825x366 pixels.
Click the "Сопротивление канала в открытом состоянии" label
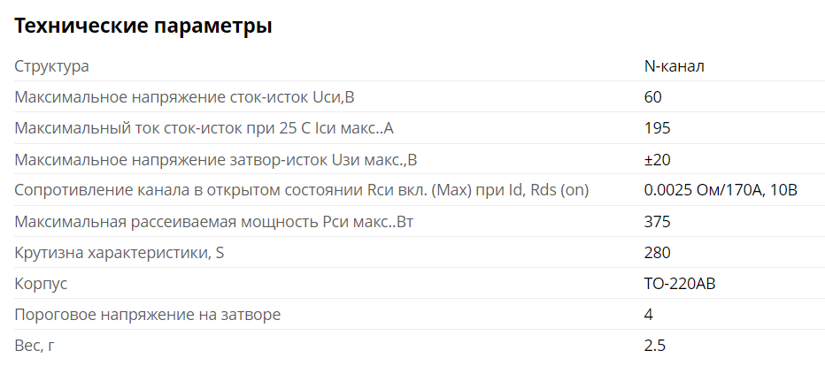click(302, 191)
